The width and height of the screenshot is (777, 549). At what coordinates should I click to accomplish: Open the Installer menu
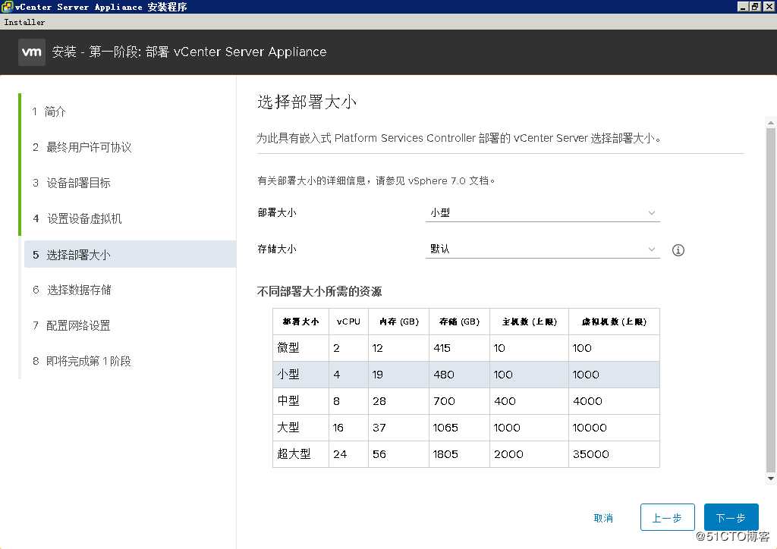click(x=24, y=22)
